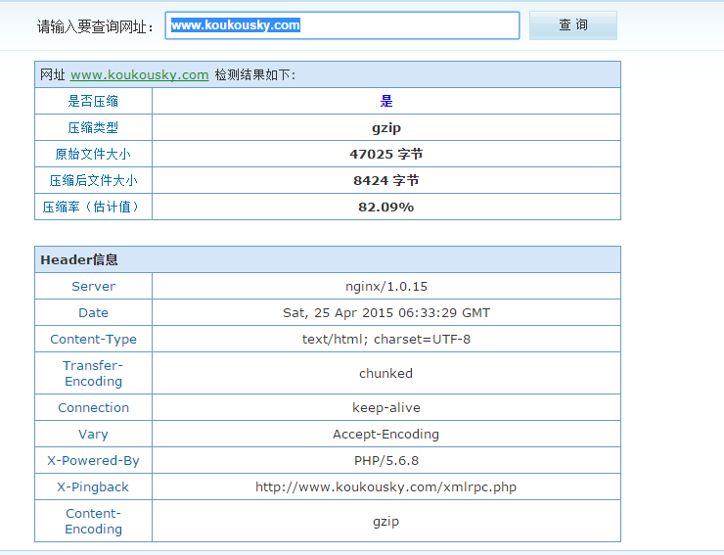Select the X-Pingback header label

(93, 487)
